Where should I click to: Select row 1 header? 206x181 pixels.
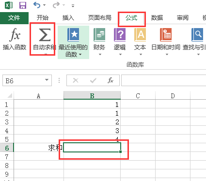coord(7,105)
